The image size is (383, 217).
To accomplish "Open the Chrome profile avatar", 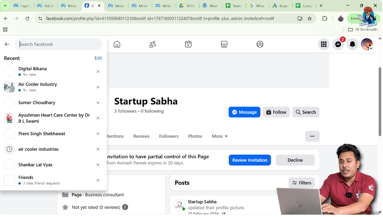I will [x=341, y=18].
